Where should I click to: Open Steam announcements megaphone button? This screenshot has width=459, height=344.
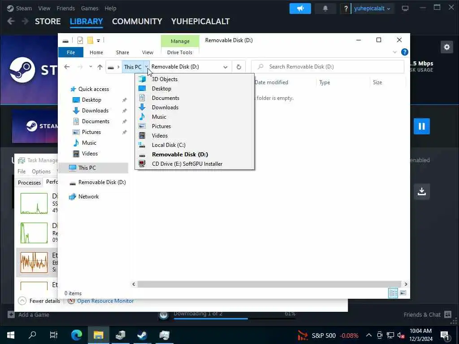pos(300,9)
